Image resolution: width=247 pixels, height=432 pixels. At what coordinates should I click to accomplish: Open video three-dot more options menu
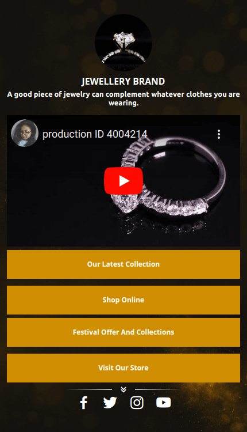pos(219,134)
